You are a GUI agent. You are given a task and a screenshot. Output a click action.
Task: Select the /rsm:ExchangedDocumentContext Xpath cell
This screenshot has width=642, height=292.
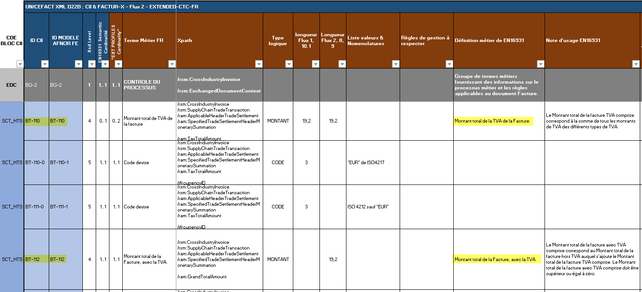pyautogui.click(x=219, y=85)
